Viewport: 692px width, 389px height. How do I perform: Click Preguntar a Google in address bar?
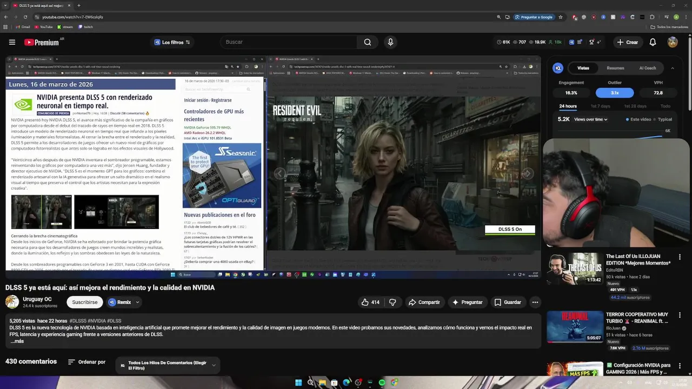pos(534,17)
